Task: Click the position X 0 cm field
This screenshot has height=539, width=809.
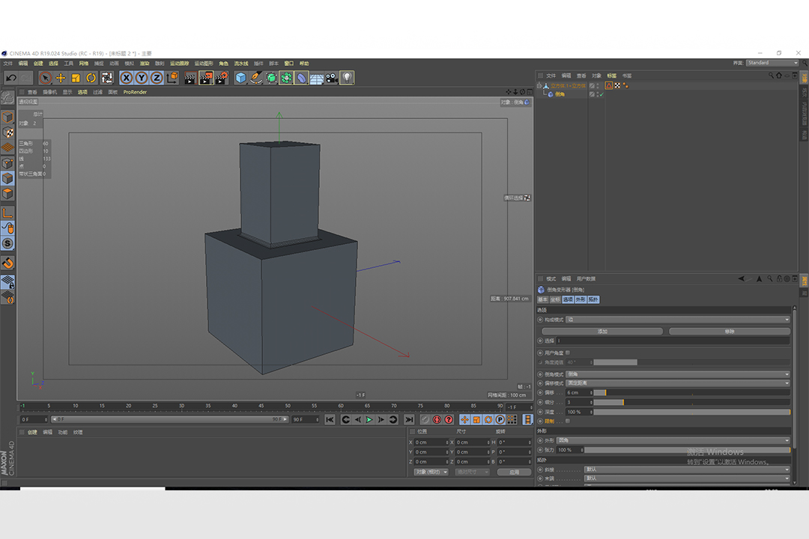Action: click(431, 442)
